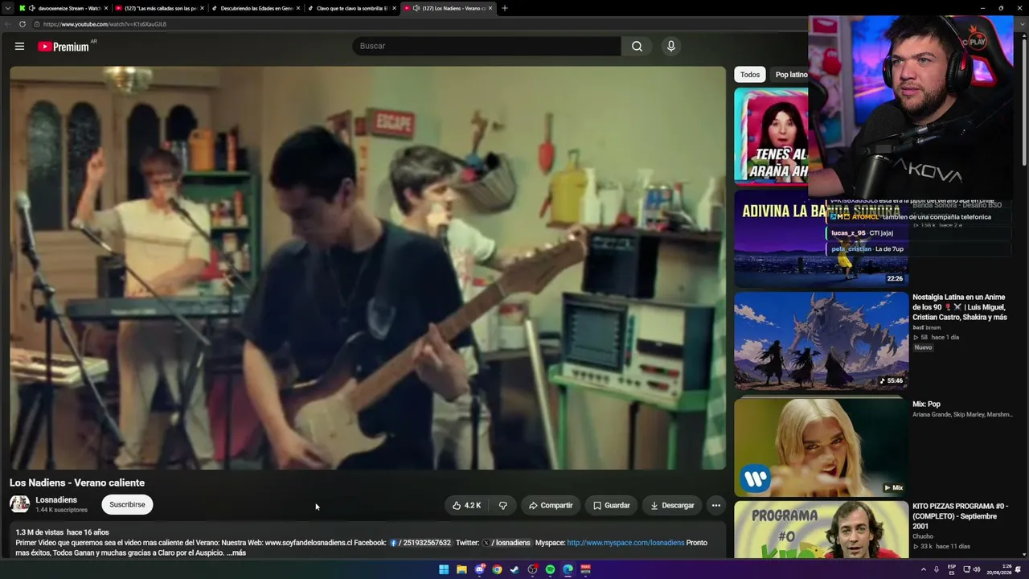Open Steam from the taskbar
Image resolution: width=1029 pixels, height=579 pixels.
pos(515,569)
